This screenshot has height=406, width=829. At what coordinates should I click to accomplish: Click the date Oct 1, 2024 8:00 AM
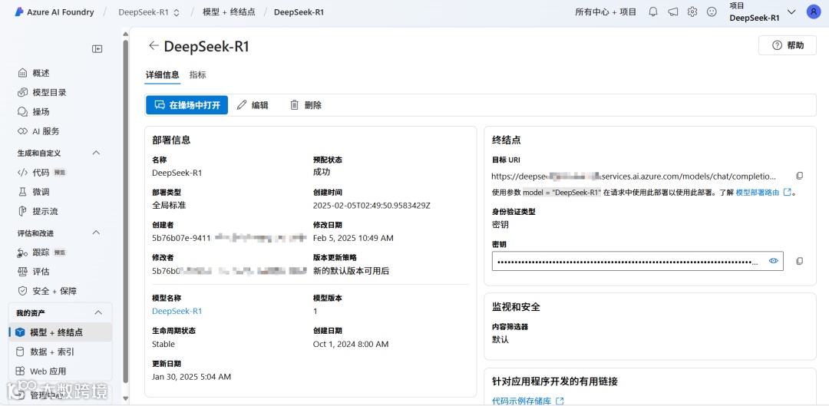pyautogui.click(x=351, y=344)
